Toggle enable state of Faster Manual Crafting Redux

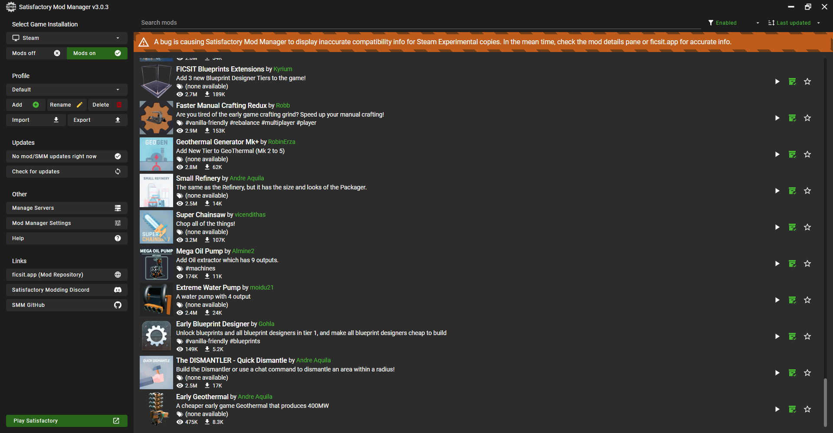777,118
